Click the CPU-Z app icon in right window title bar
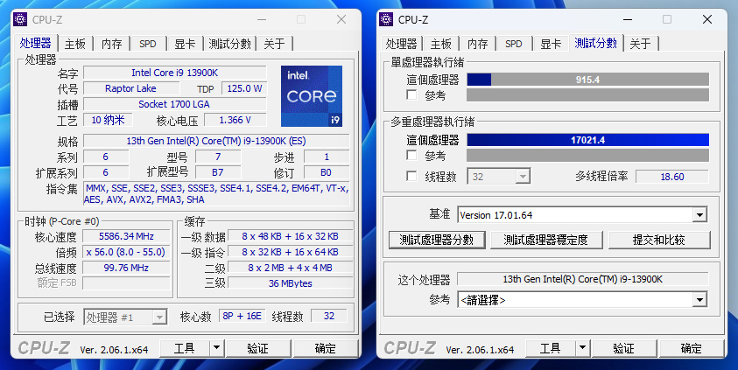The width and height of the screenshot is (738, 370). coord(386,19)
